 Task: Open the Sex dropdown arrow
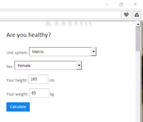click(x=79, y=65)
